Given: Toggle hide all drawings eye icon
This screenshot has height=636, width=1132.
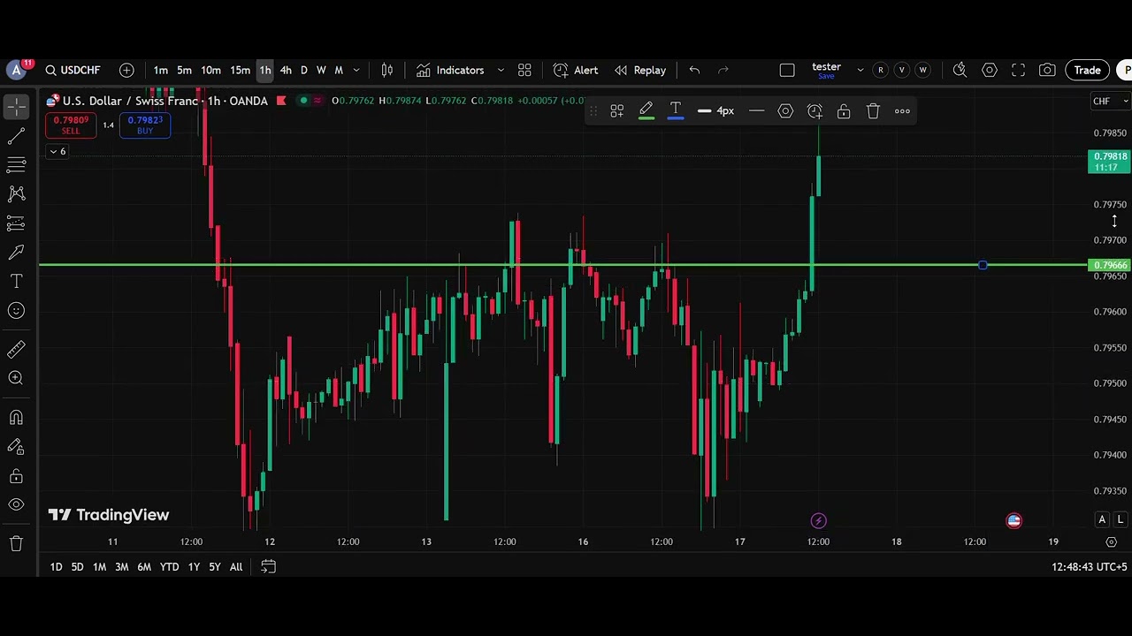Looking at the screenshot, I should 16,505.
